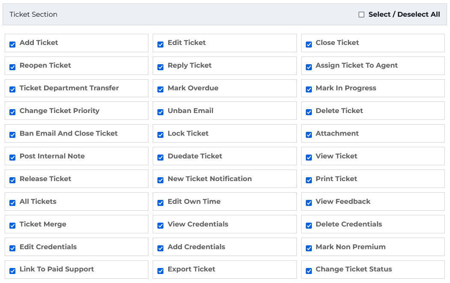Viewport: 450px width, 283px height.
Task: Toggle the Mark Overdue checkbox
Action: click(160, 90)
